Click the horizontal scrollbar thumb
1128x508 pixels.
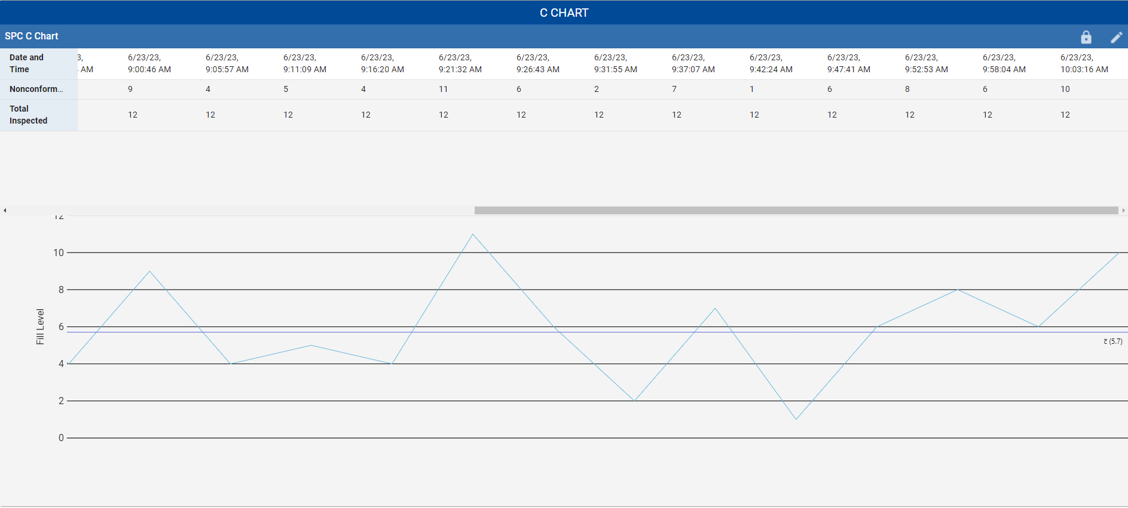796,210
